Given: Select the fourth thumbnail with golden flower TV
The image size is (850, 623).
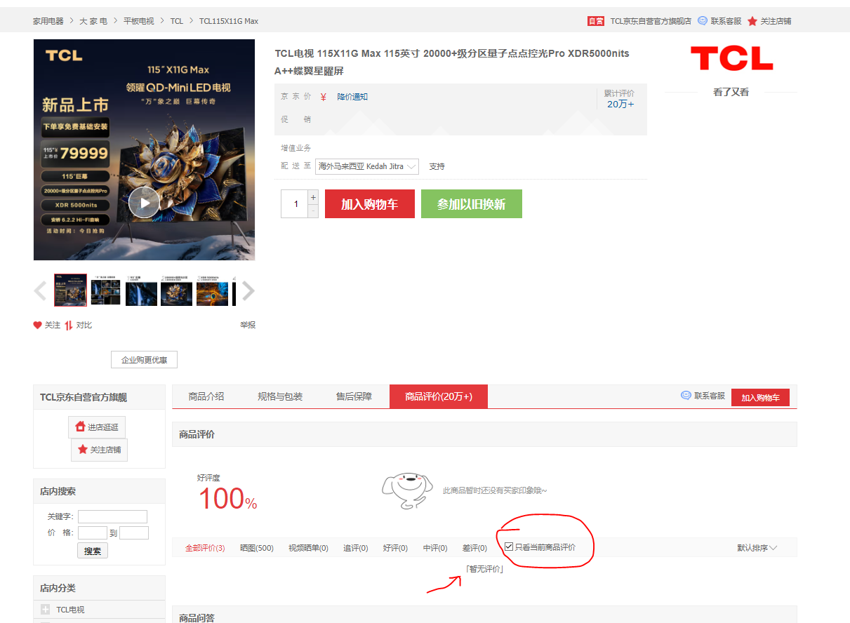Looking at the screenshot, I should pyautogui.click(x=176, y=290).
